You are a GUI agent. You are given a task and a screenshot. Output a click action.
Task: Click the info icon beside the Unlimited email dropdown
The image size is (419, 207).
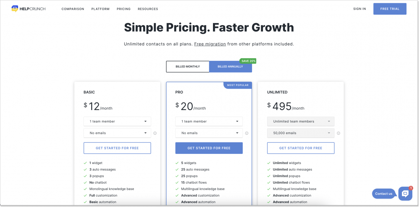click(338, 133)
